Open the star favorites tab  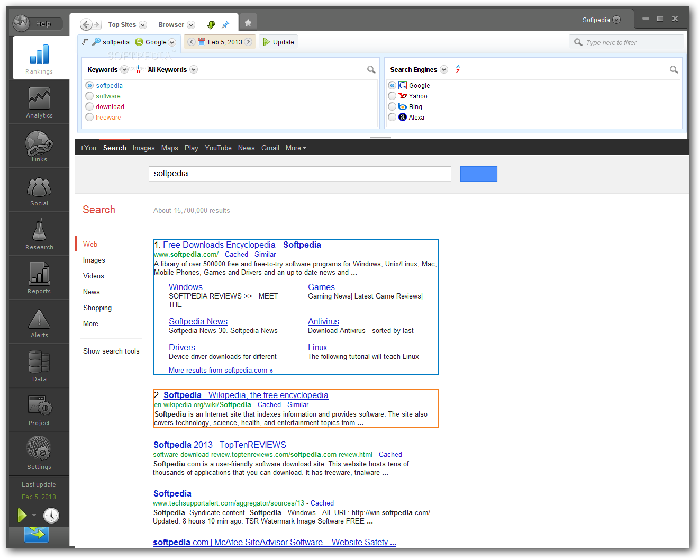pos(248,22)
